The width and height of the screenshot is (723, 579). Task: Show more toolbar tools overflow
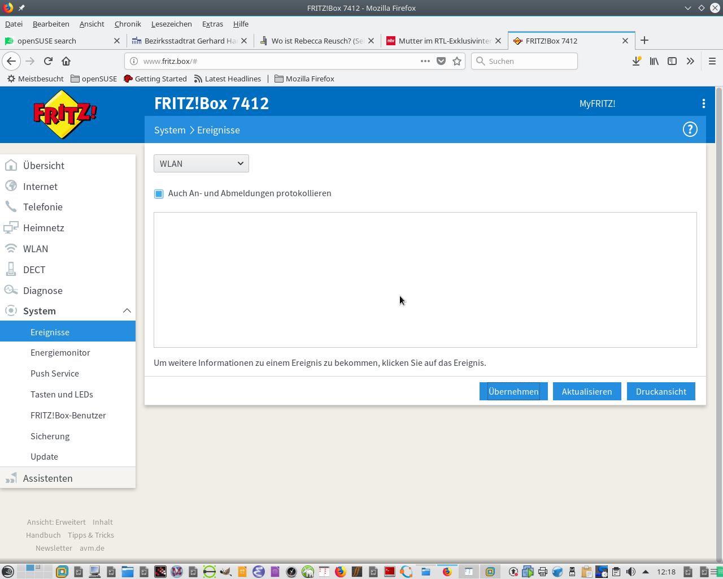pos(690,61)
